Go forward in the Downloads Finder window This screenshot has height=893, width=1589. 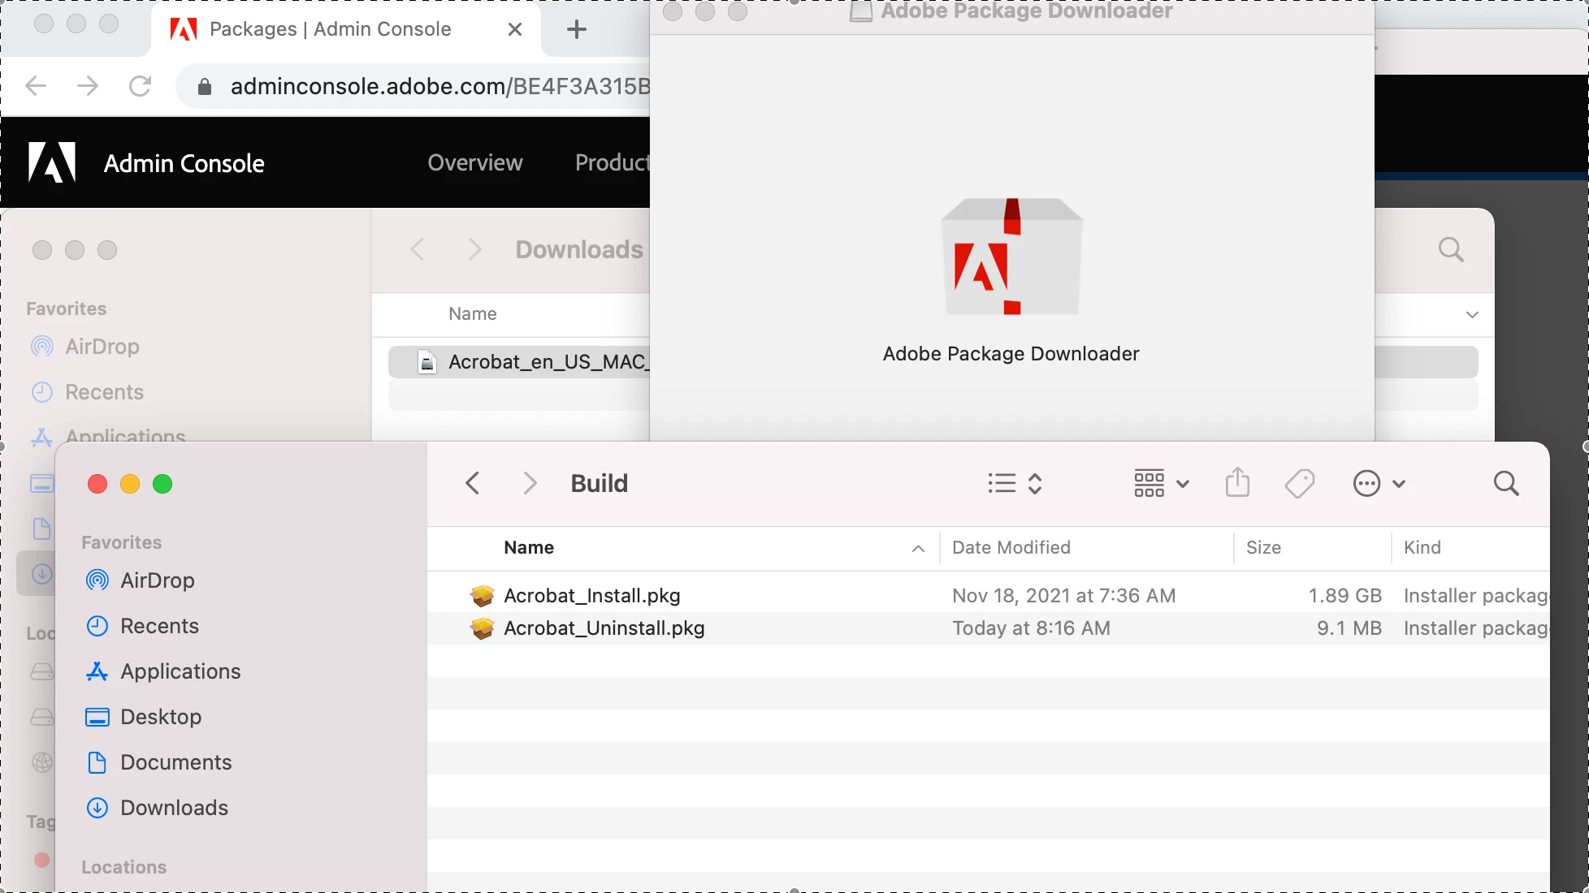pyautogui.click(x=475, y=250)
